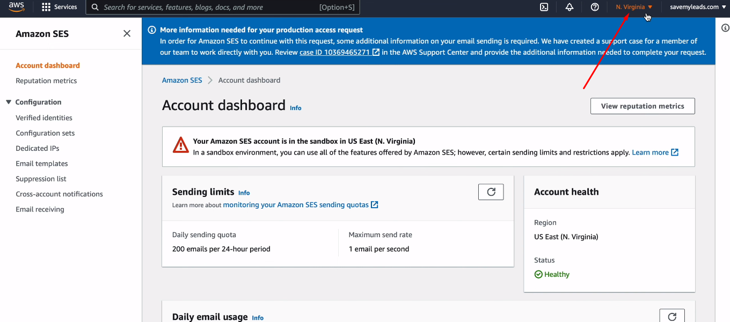Viewport: 730px width, 322px height.
Task: Click View reputation metrics button
Action: pos(643,106)
